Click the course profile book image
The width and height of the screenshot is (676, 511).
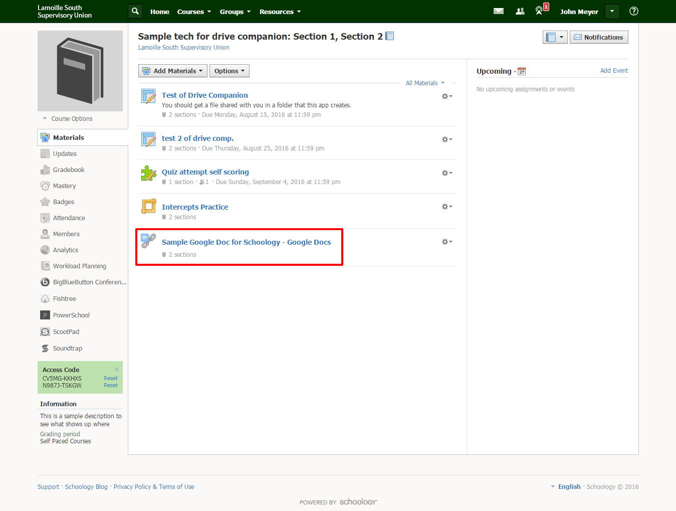(80, 71)
